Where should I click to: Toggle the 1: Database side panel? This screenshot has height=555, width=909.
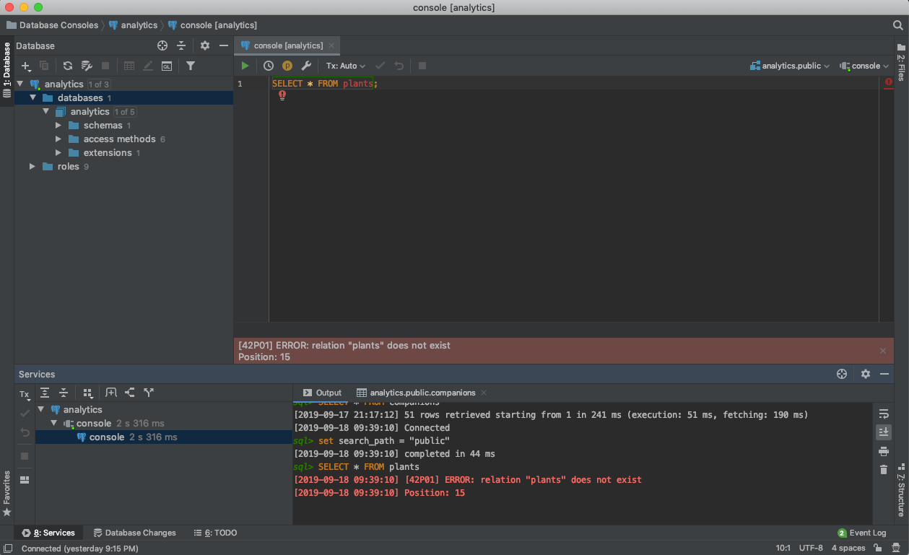[6, 70]
